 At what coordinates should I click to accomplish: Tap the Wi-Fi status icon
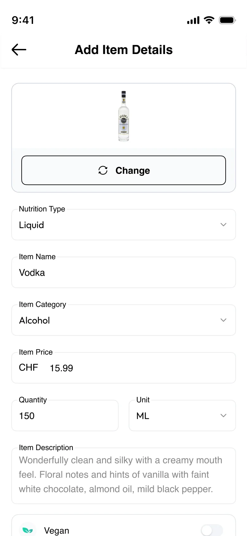pyautogui.click(x=209, y=20)
